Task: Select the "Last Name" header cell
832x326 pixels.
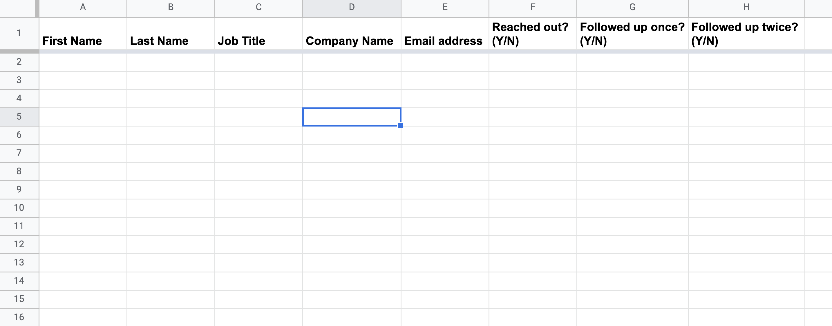Action: [171, 34]
